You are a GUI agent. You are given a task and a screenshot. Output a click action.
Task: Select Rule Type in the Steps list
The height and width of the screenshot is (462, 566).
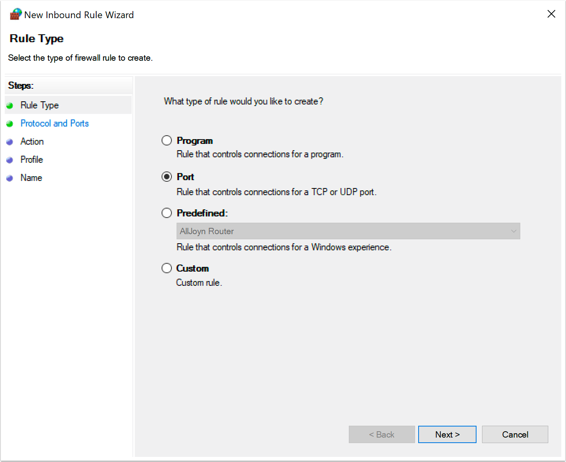pyautogui.click(x=39, y=105)
